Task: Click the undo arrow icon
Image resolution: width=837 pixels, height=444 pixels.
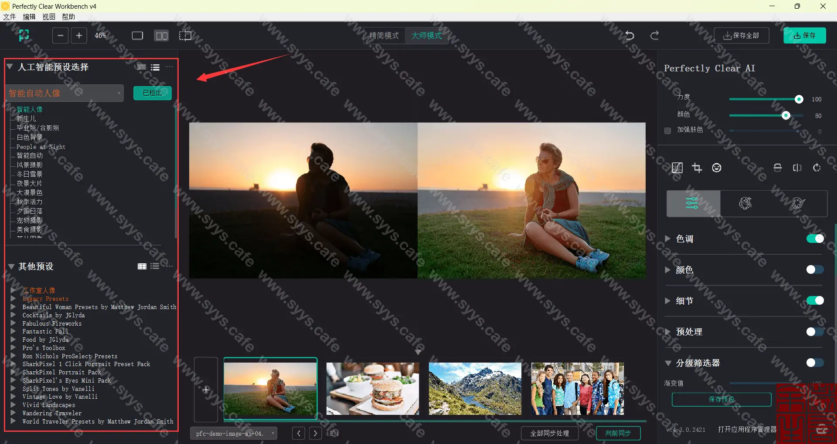Action: pyautogui.click(x=629, y=36)
